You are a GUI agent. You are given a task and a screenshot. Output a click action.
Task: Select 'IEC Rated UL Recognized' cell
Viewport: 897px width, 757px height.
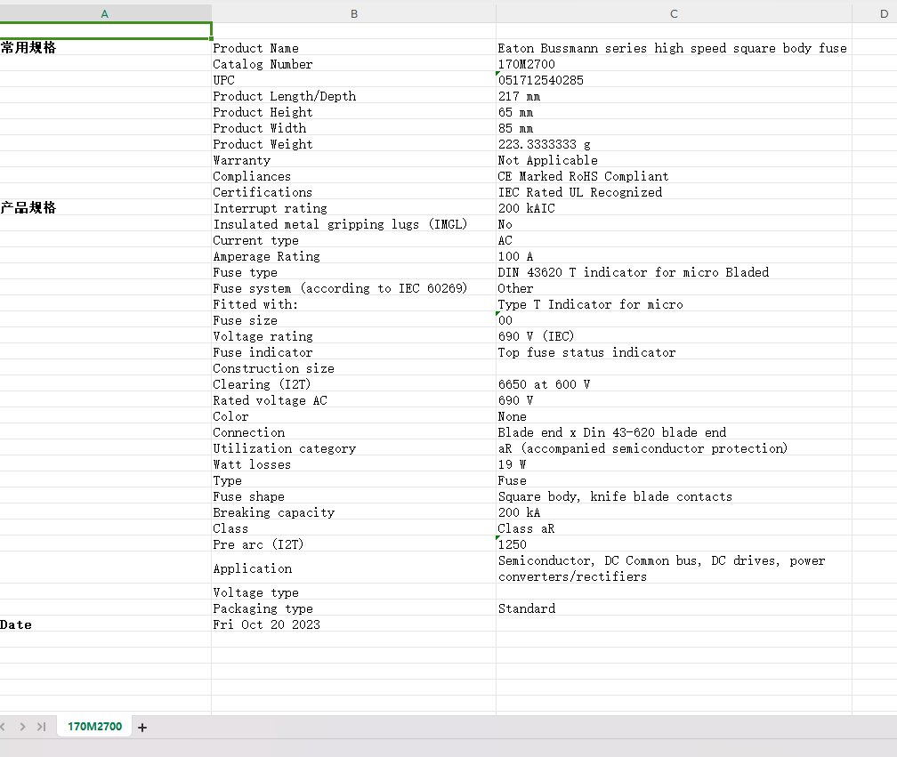click(674, 191)
